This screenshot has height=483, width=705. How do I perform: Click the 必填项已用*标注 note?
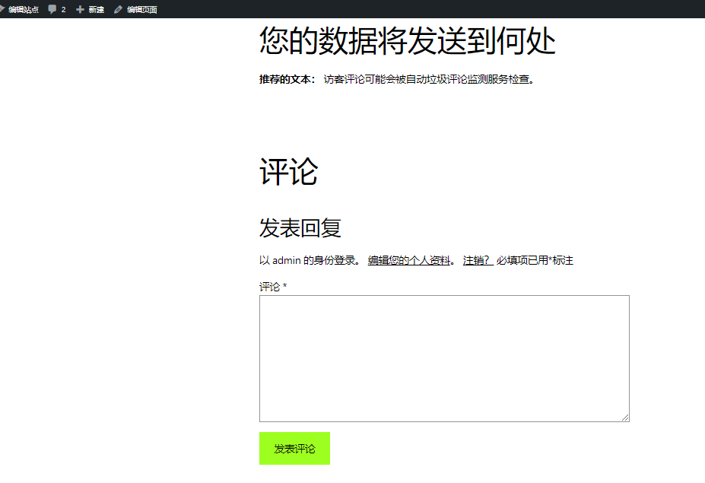pos(535,260)
